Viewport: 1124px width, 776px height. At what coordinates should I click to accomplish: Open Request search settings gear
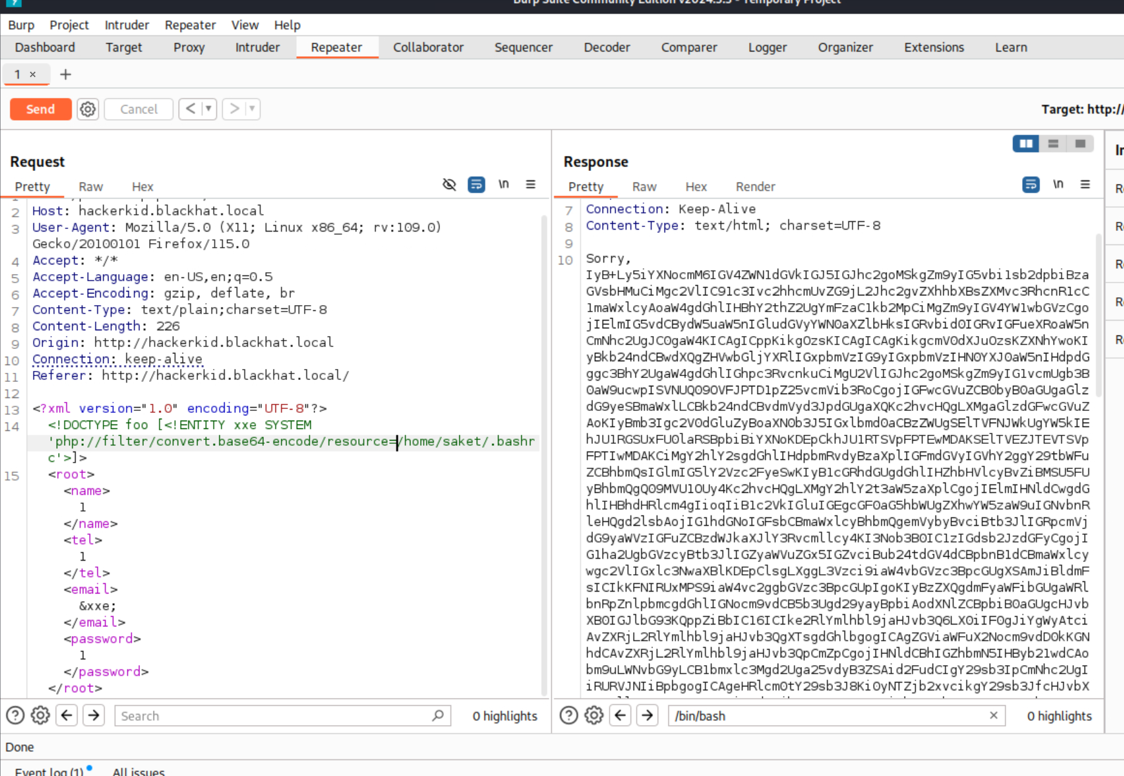(40, 715)
